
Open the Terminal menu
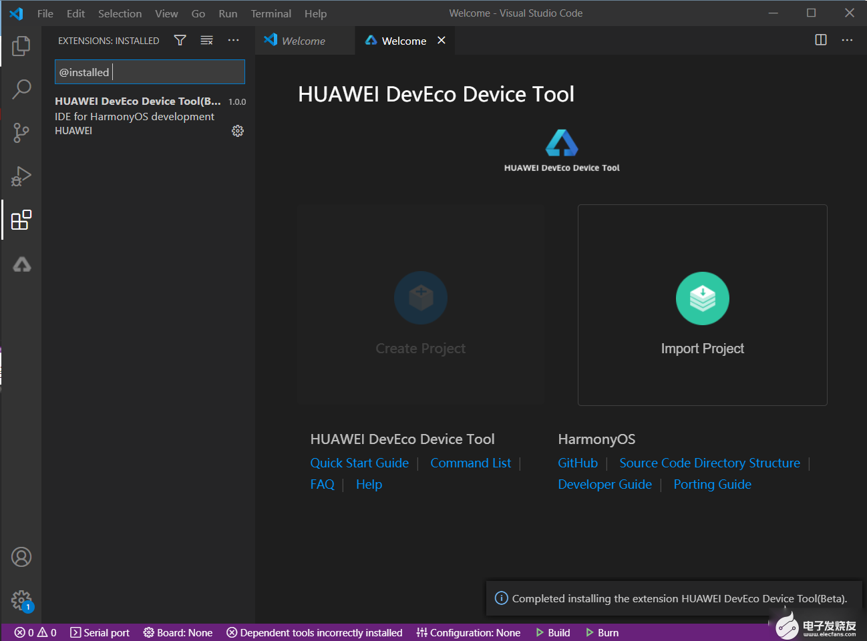click(x=271, y=13)
